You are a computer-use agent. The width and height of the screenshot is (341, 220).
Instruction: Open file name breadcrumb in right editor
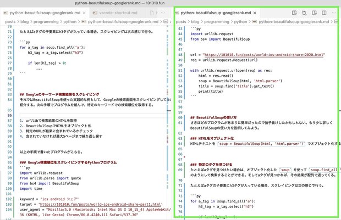click(x=294, y=22)
